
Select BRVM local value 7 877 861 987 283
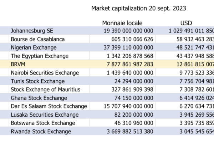pos(130,64)
